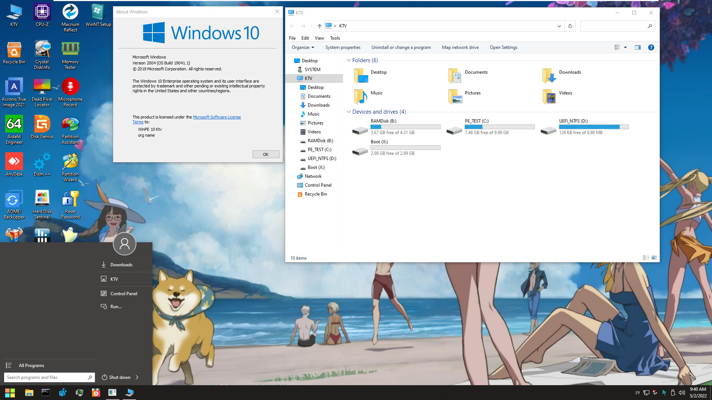Open the Crystal DiskInfo desktop icon

click(x=42, y=55)
